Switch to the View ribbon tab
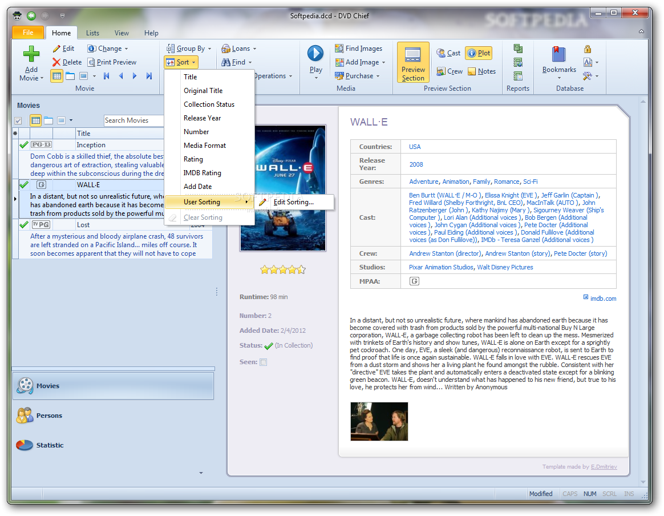 pos(122,33)
